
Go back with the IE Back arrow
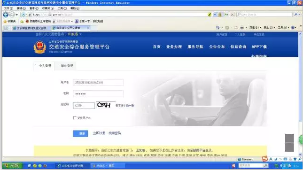(x=6, y=15)
